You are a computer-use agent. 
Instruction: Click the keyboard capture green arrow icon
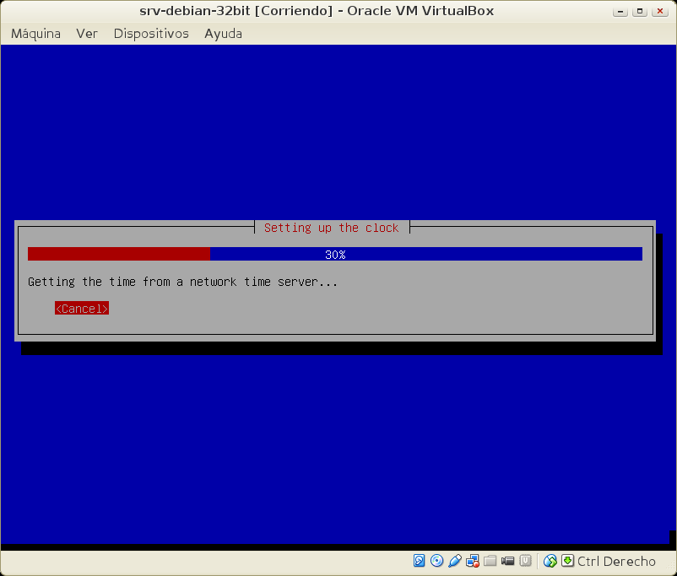point(567,561)
